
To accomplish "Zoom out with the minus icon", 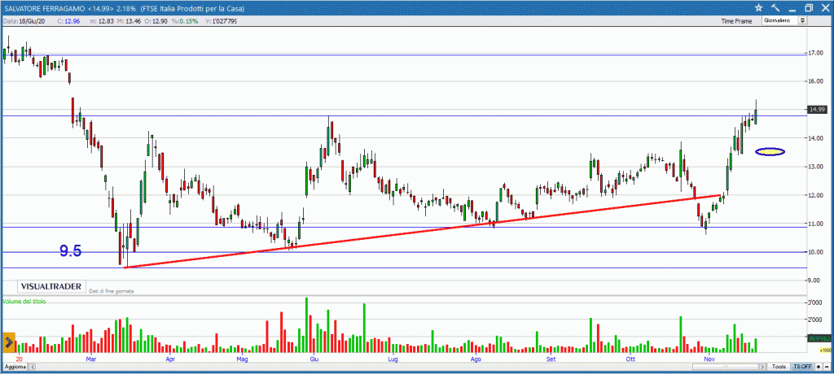I will click(x=826, y=367).
